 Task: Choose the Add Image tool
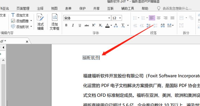coord(20,21)
